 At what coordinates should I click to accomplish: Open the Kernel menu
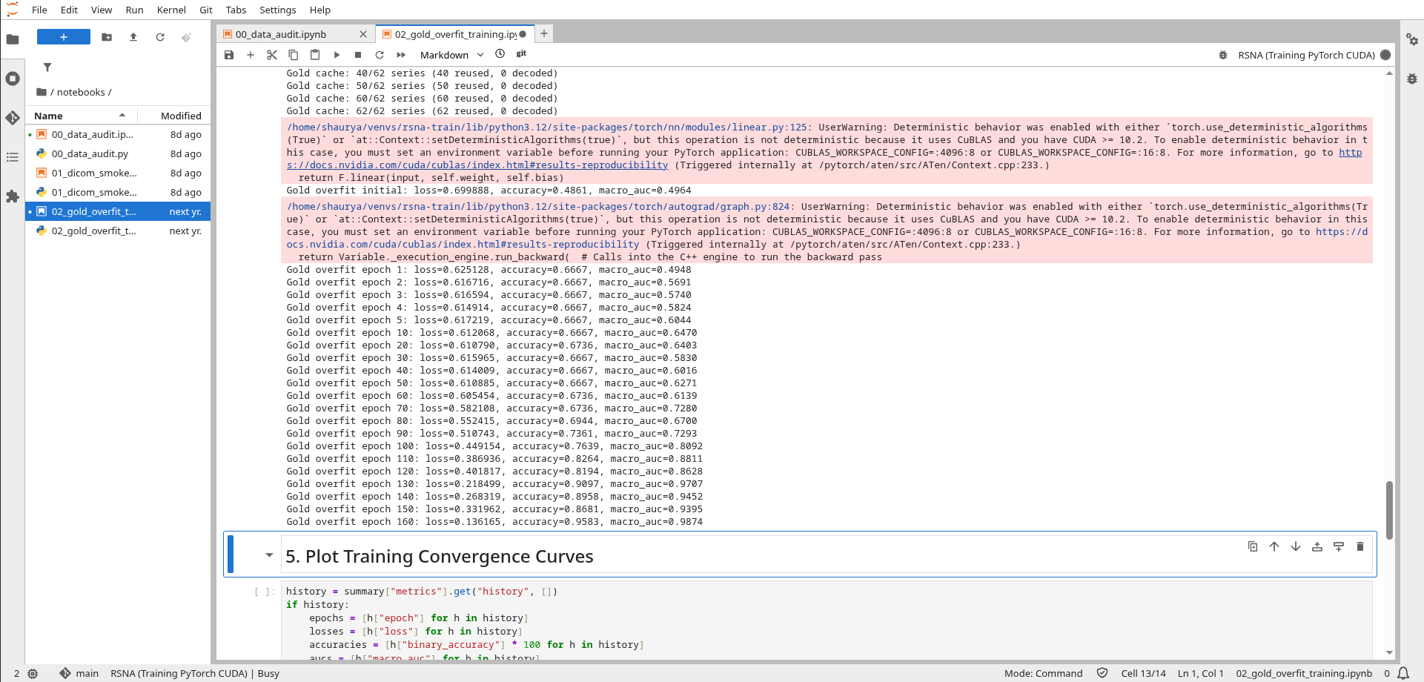171,10
